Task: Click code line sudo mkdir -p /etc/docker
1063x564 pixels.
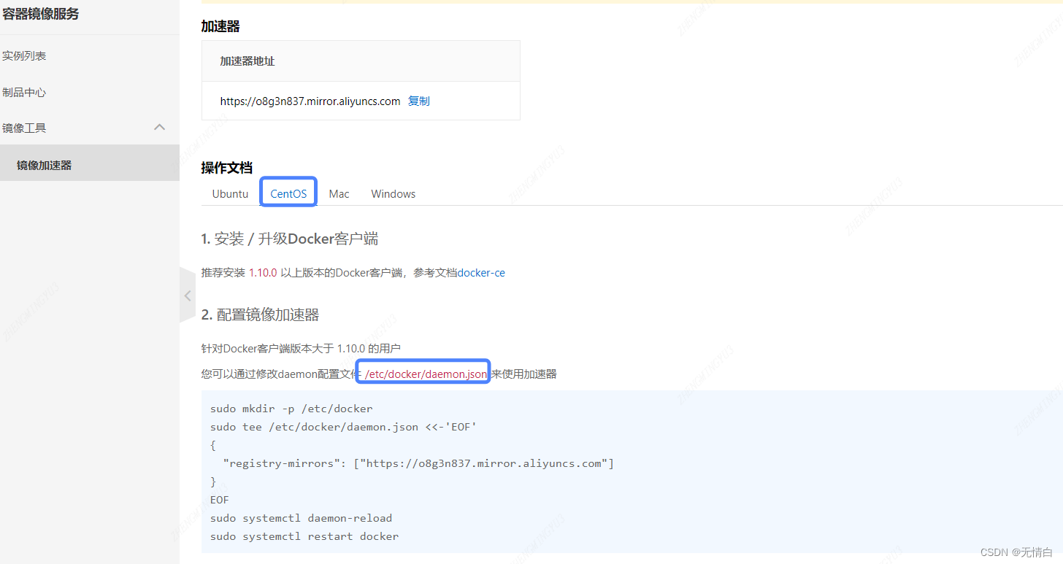Action: [291, 409]
